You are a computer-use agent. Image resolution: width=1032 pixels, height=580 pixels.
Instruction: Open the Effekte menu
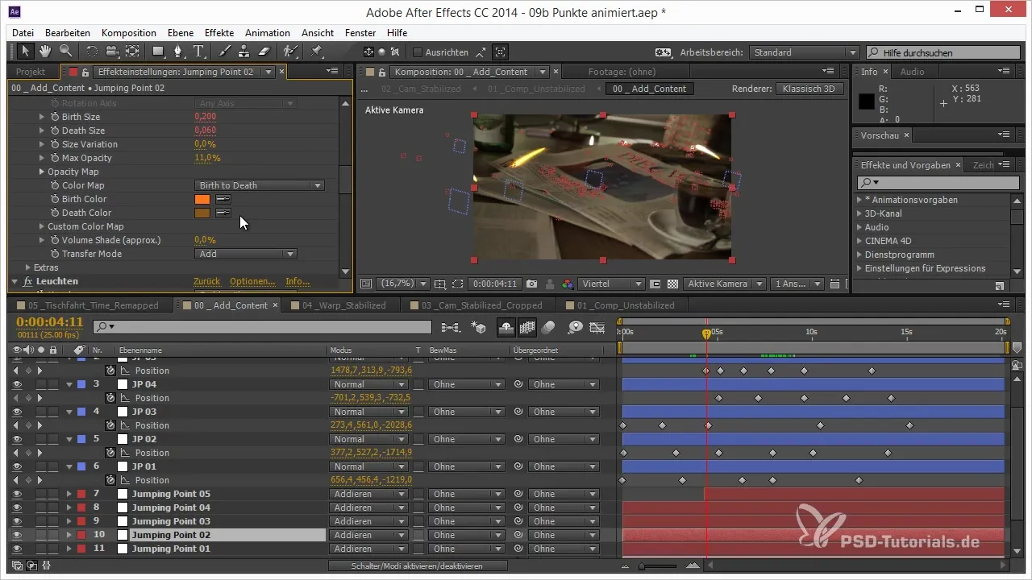click(x=219, y=33)
